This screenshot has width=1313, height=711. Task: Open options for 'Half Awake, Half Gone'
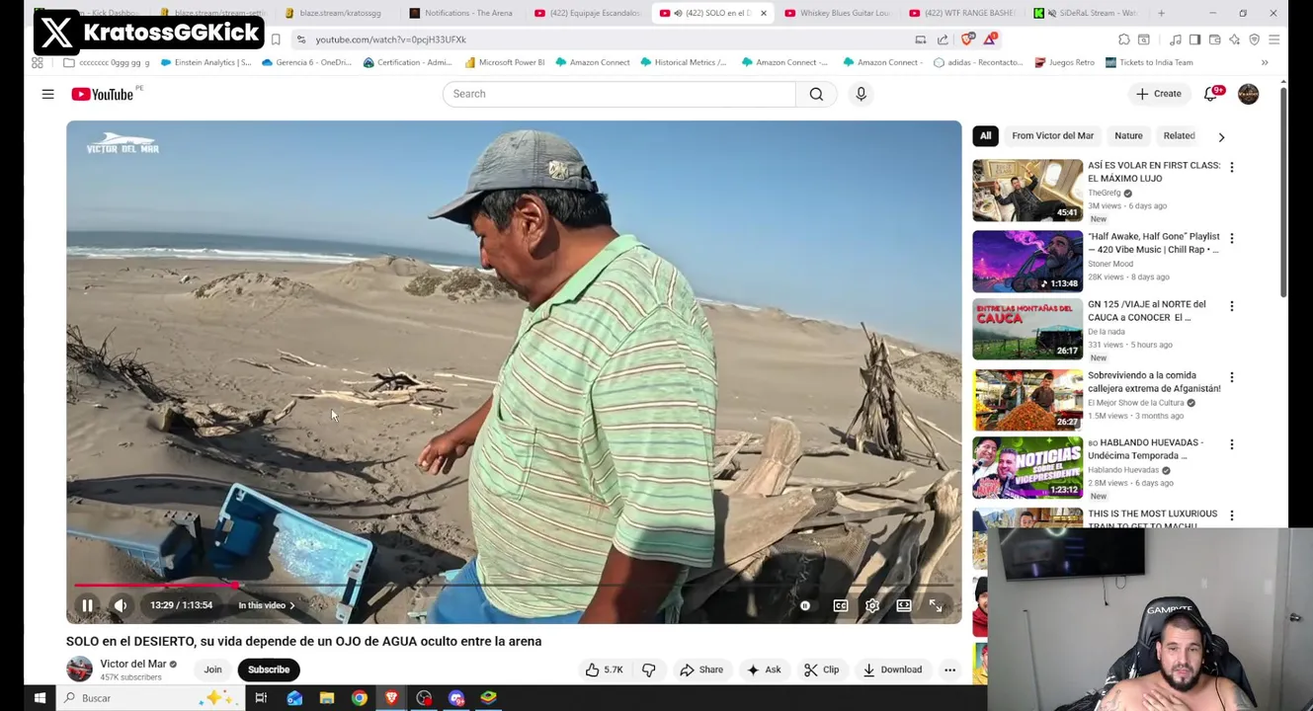tap(1231, 238)
